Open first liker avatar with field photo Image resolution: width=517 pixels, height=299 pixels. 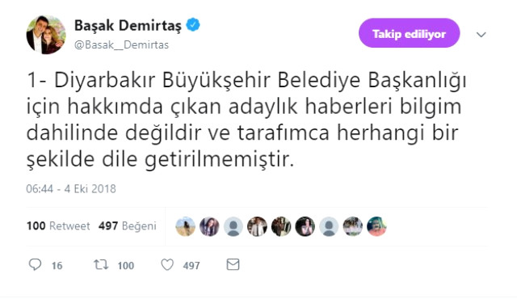click(185, 226)
